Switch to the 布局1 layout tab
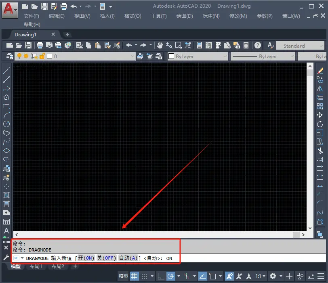328x283 pixels. (x=36, y=266)
